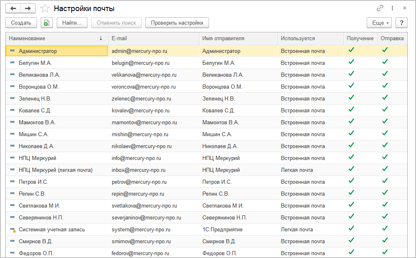This screenshot has height=258, width=416.
Task: Click the back navigation arrow
Action: click(x=14, y=8)
